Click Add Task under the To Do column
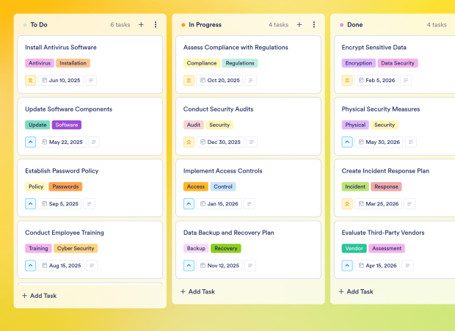This screenshot has height=331, width=455. click(39, 296)
